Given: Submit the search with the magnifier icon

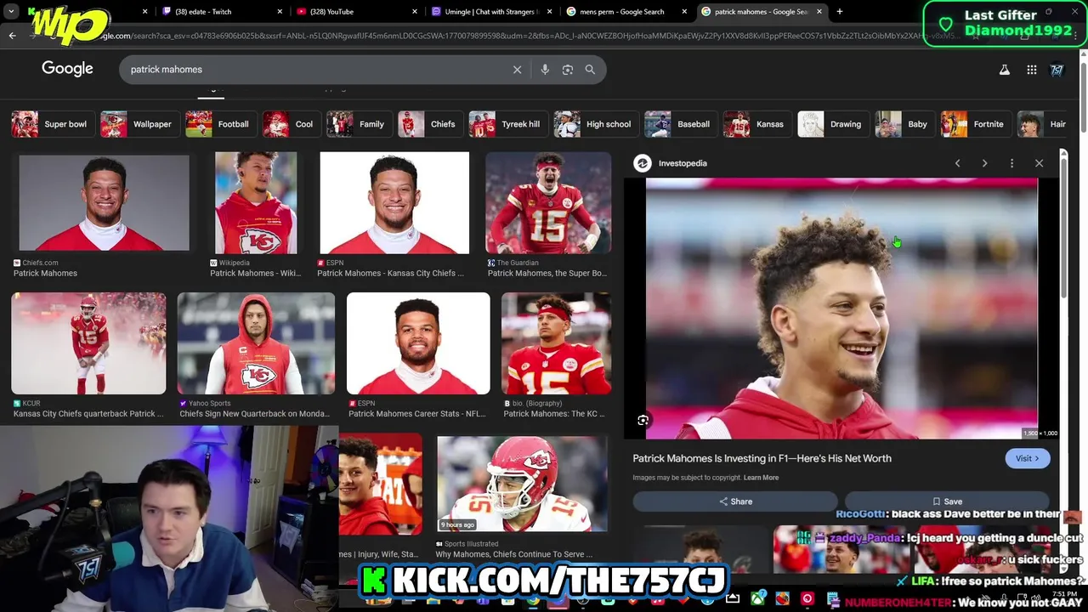Looking at the screenshot, I should [x=590, y=70].
